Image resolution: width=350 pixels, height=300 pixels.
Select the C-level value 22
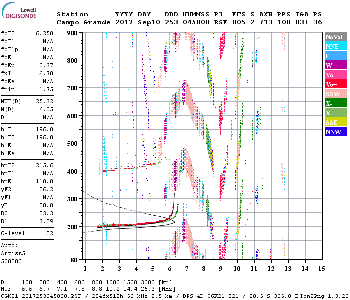[50, 233]
